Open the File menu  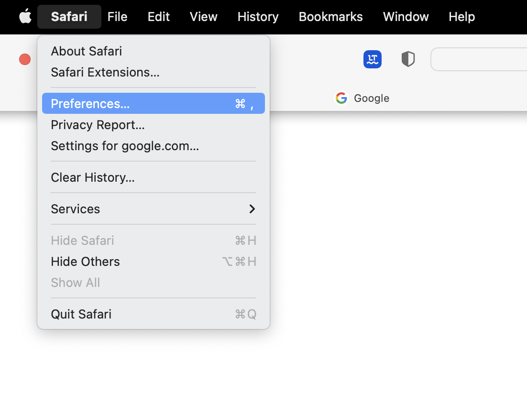coord(117,17)
